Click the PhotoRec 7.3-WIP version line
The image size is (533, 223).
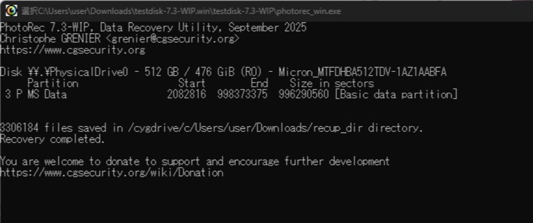[153, 27]
